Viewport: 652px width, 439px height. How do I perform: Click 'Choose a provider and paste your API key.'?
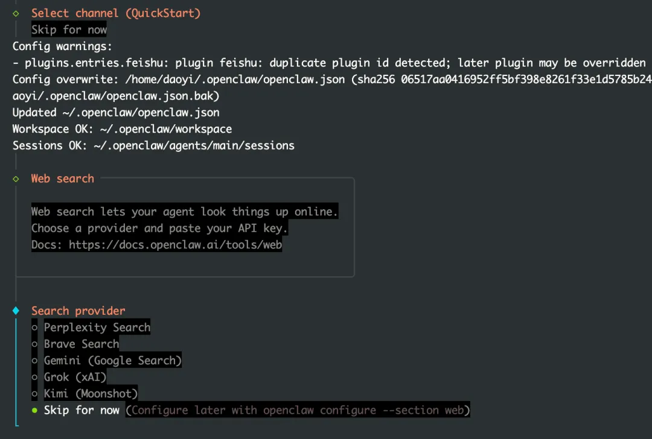159,228
